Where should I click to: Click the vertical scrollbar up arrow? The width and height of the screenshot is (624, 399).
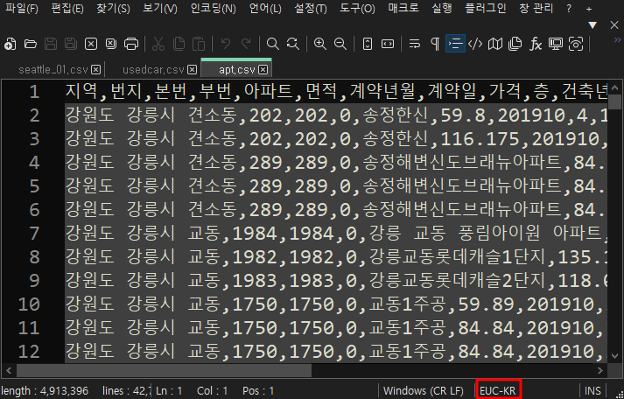(615, 87)
